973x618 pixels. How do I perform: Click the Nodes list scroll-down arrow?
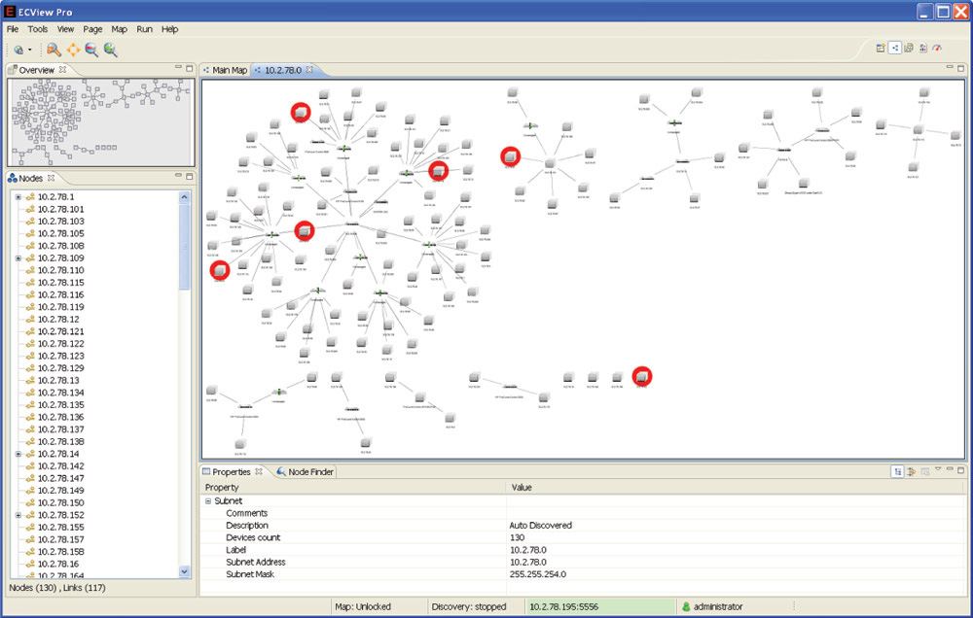tap(184, 571)
